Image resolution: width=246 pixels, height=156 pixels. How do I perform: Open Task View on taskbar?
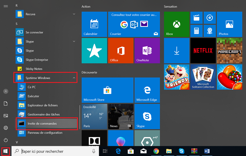(105, 151)
